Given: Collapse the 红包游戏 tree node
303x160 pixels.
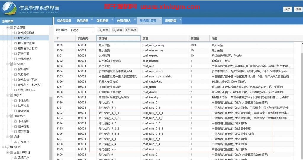Looking at the screenshot, I should [x=7, y=64].
